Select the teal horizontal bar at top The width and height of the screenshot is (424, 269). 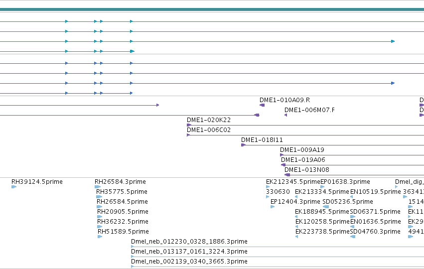[x=212, y=10]
